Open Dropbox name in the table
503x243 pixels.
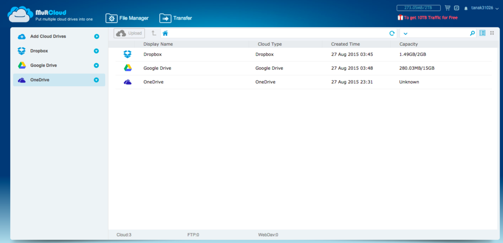tap(153, 54)
